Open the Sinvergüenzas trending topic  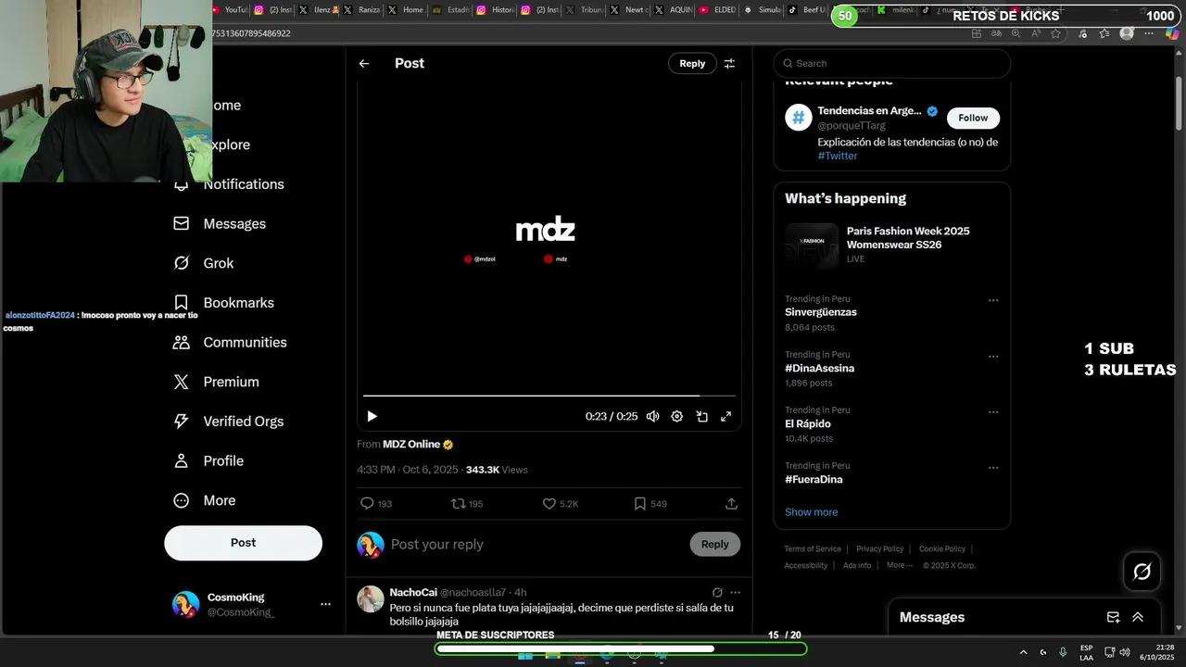pyautogui.click(x=821, y=312)
